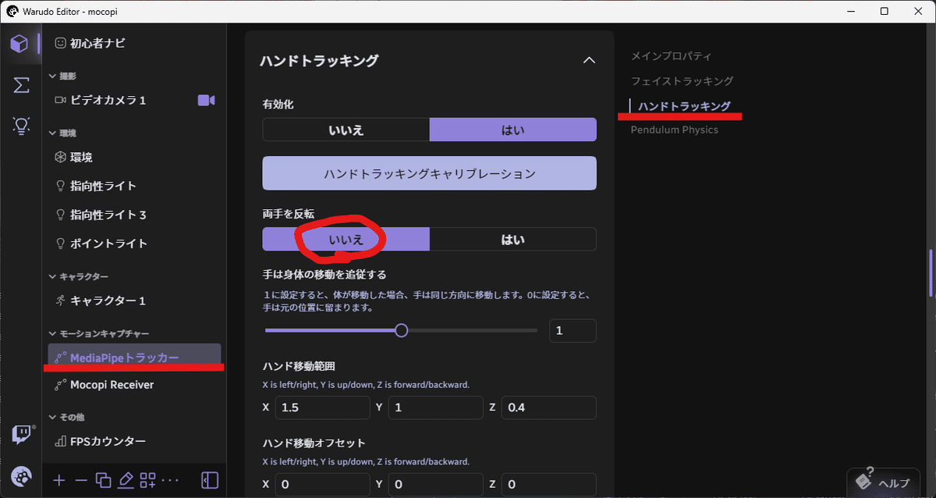Set 有効化 to いいえ

point(346,130)
